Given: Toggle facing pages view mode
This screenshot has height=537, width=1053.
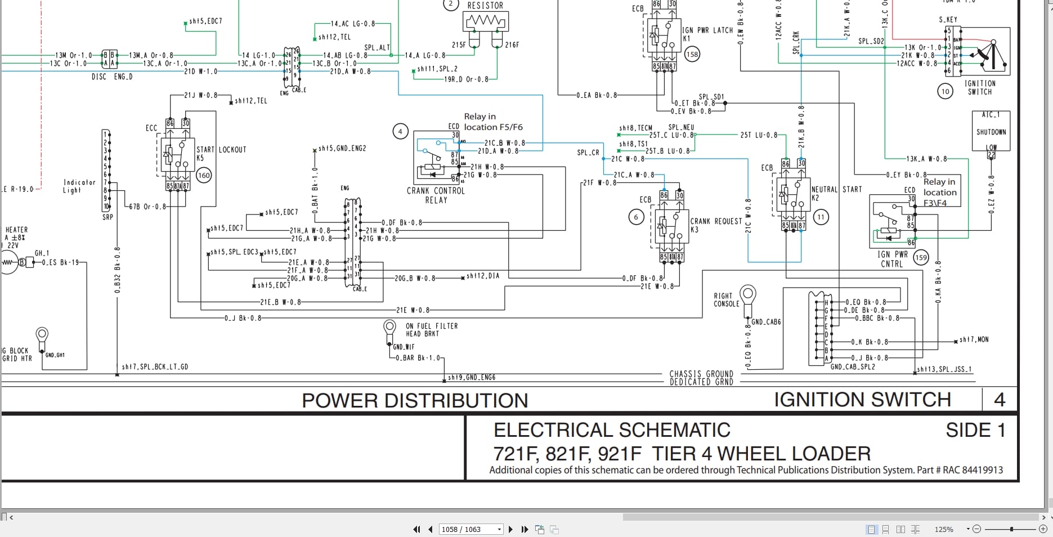Looking at the screenshot, I should [902, 529].
